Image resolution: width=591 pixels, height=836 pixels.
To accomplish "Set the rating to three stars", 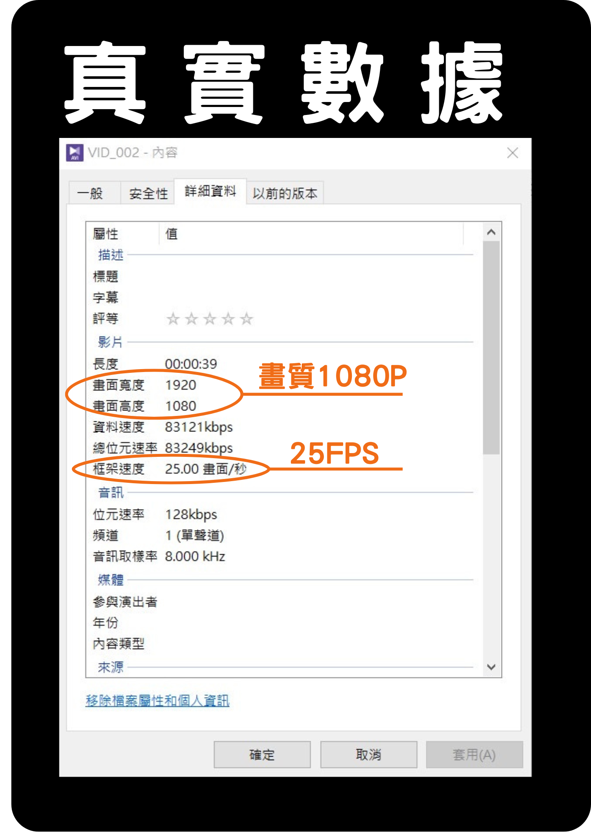I will click(209, 319).
